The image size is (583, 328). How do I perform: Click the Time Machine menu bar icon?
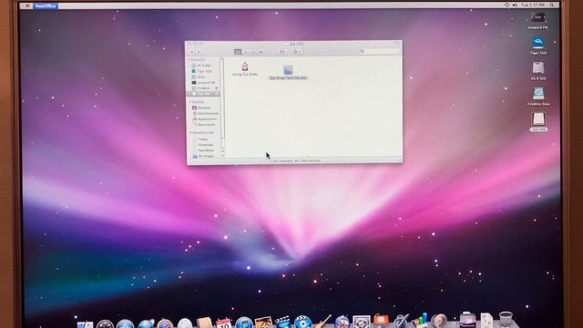506,5
